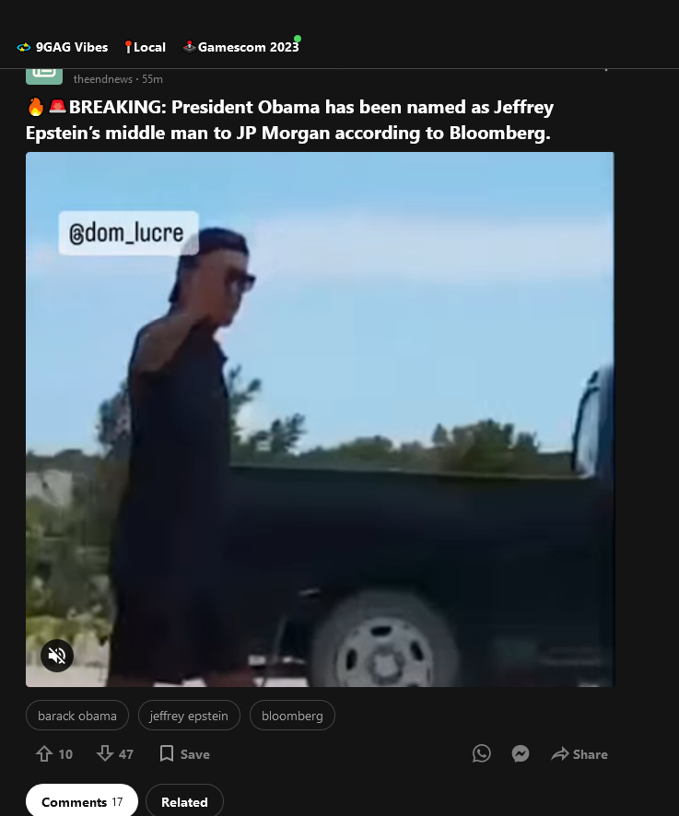Select the bloomberg tag

292,716
